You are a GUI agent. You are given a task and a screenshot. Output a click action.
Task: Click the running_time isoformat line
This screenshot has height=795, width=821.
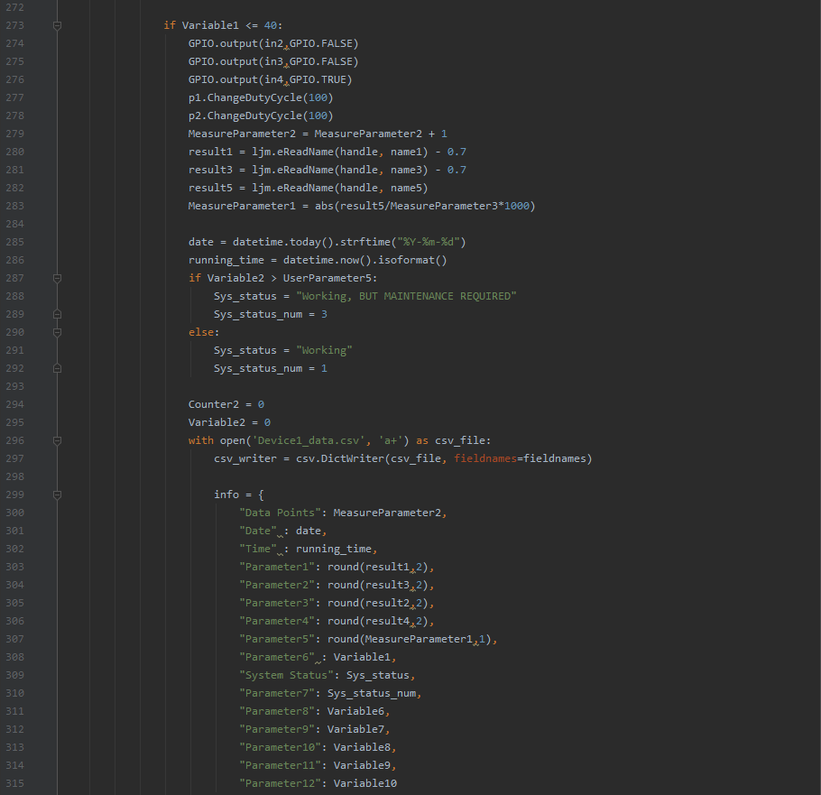pos(318,260)
